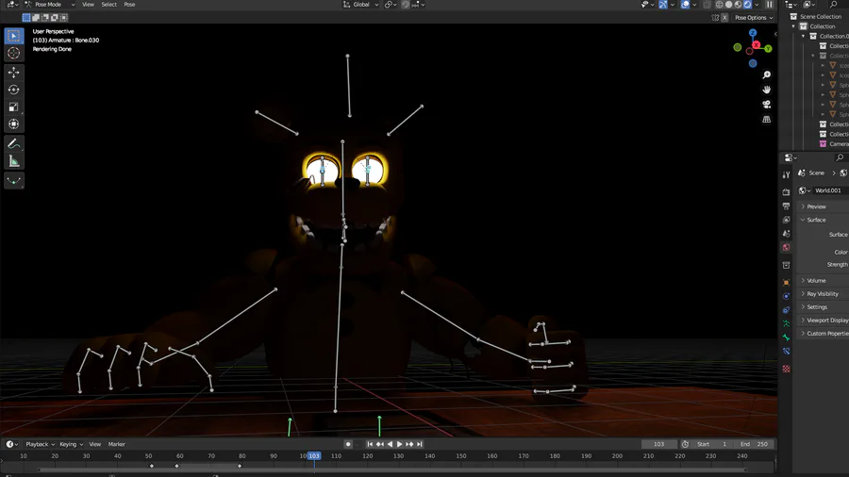Open the Object Constraints properties tab
849x477 pixels.
786,310
